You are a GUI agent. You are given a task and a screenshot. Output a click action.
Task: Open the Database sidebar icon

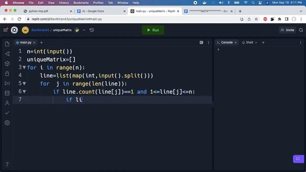(7, 93)
